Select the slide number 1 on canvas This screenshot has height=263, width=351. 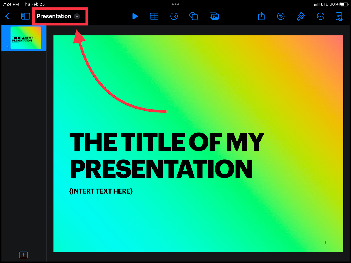coord(325,242)
